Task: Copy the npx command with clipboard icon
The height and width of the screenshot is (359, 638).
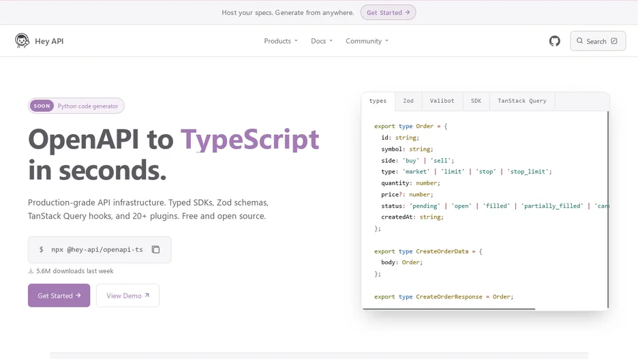Action: tap(156, 249)
